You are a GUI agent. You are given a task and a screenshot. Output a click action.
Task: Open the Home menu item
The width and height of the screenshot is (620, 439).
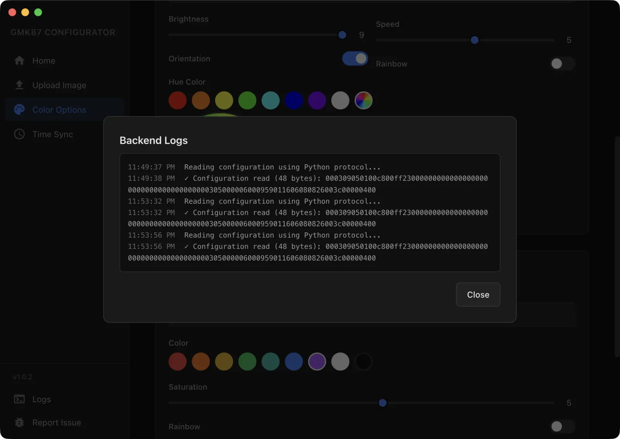(64, 60)
